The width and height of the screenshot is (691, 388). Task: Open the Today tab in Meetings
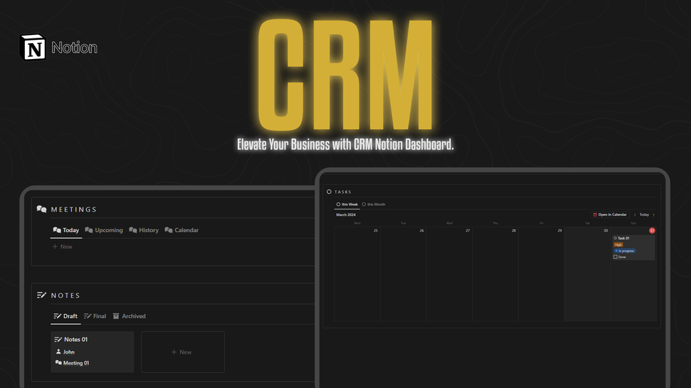pos(66,230)
